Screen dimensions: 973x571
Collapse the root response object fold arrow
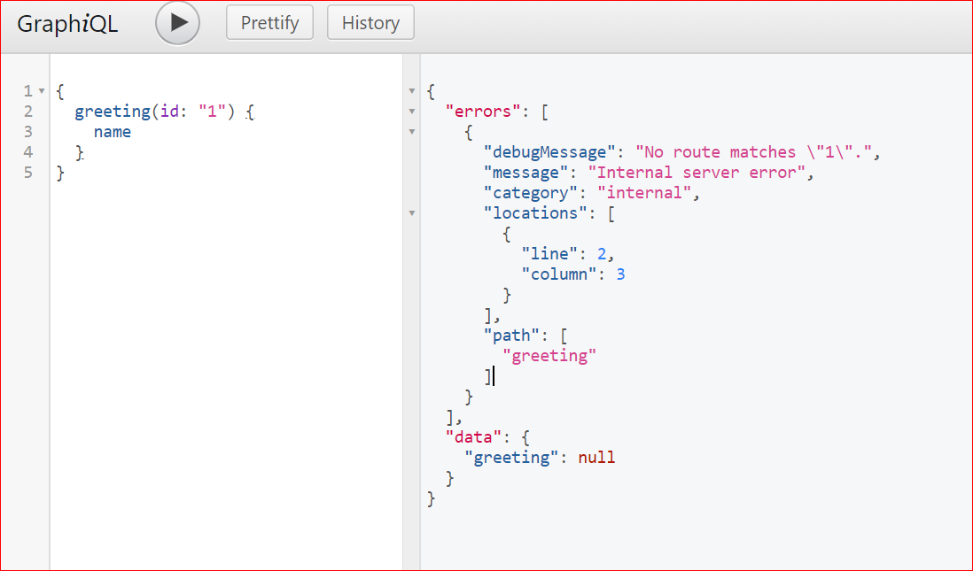point(411,91)
